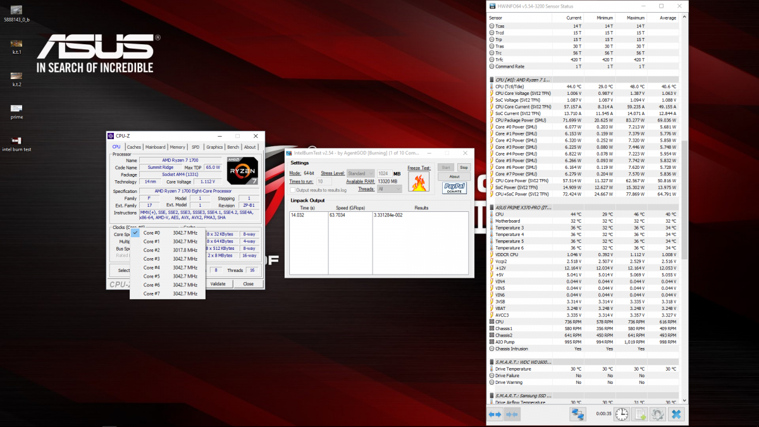Select CPU (Tctl/Tdie) thermometer sensor row
Viewport: 759px width, 427px height.
coord(584,86)
